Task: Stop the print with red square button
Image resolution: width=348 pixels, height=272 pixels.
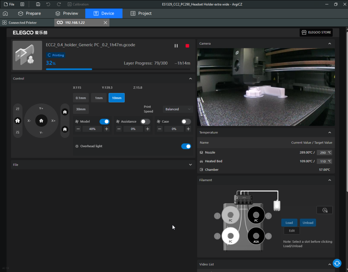Action: coord(187,46)
